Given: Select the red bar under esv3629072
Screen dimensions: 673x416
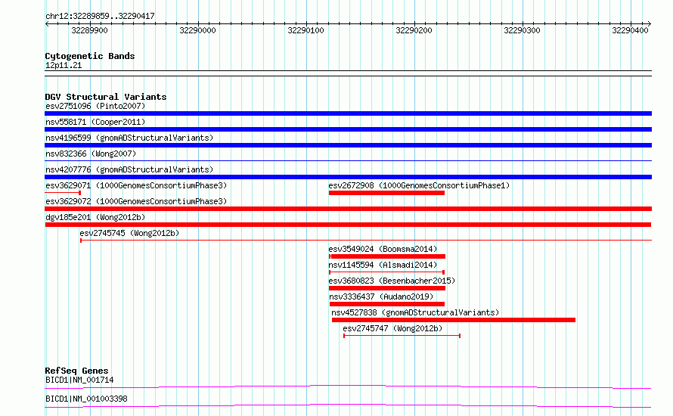Looking at the screenshot, I should pyautogui.click(x=348, y=209).
